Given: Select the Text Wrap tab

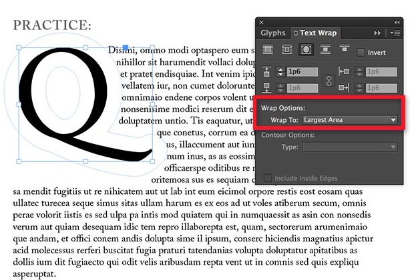Looking at the screenshot, I should coord(317,33).
